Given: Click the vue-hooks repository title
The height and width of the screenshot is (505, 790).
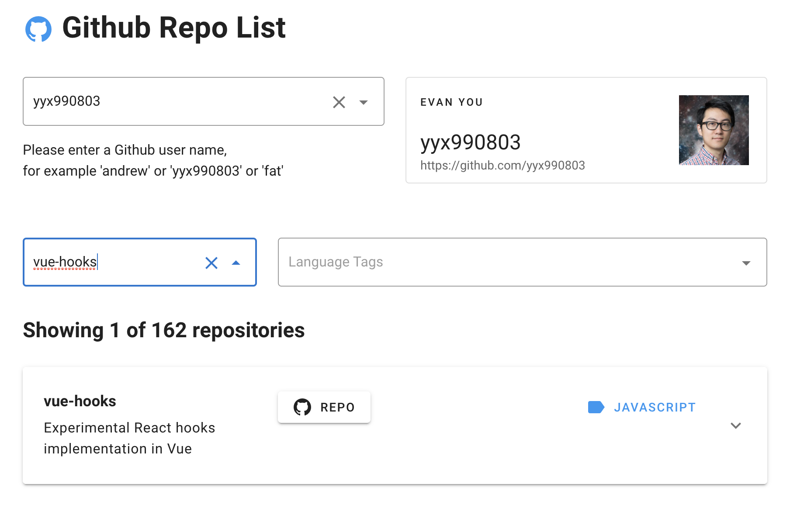Looking at the screenshot, I should point(80,401).
